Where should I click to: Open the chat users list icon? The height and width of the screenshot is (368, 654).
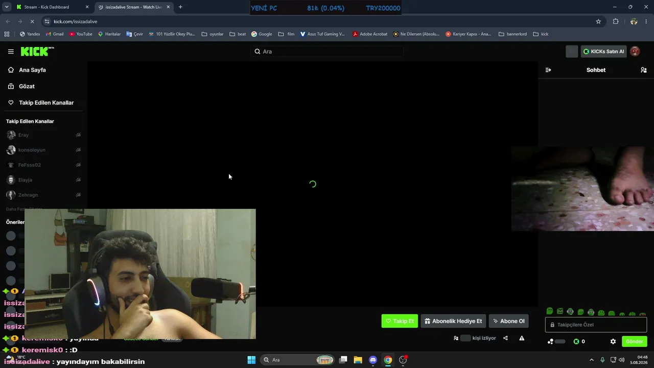[x=644, y=70]
